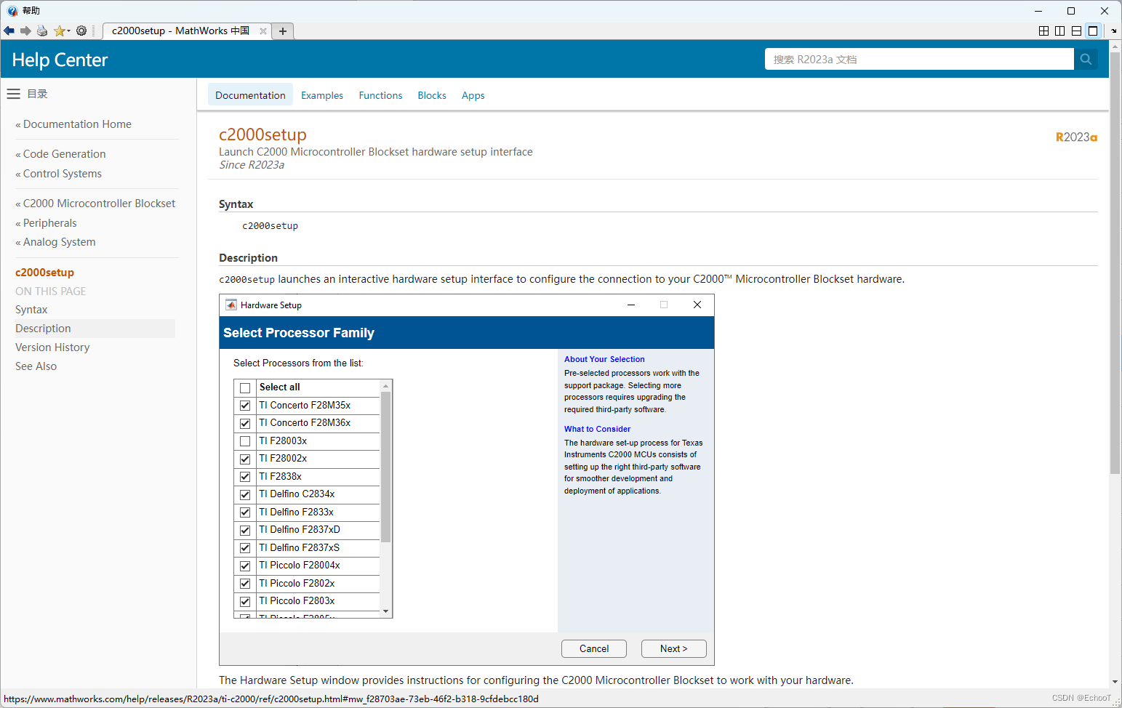Select the c2000setup - MathWorks tab
1122x708 pixels.
click(180, 31)
